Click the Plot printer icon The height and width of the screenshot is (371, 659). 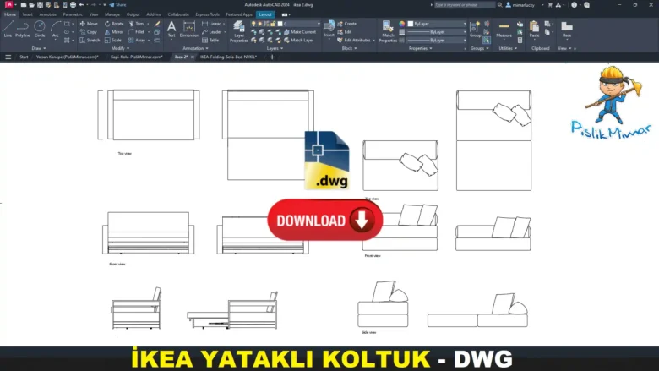(74, 4)
